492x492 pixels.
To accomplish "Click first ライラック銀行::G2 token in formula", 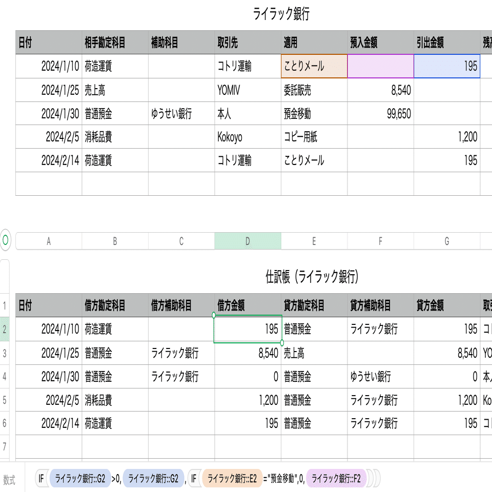I will 79,479.
